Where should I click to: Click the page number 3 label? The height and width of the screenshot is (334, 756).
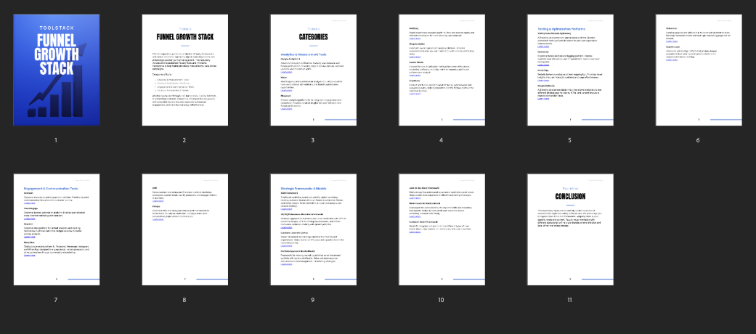313,140
